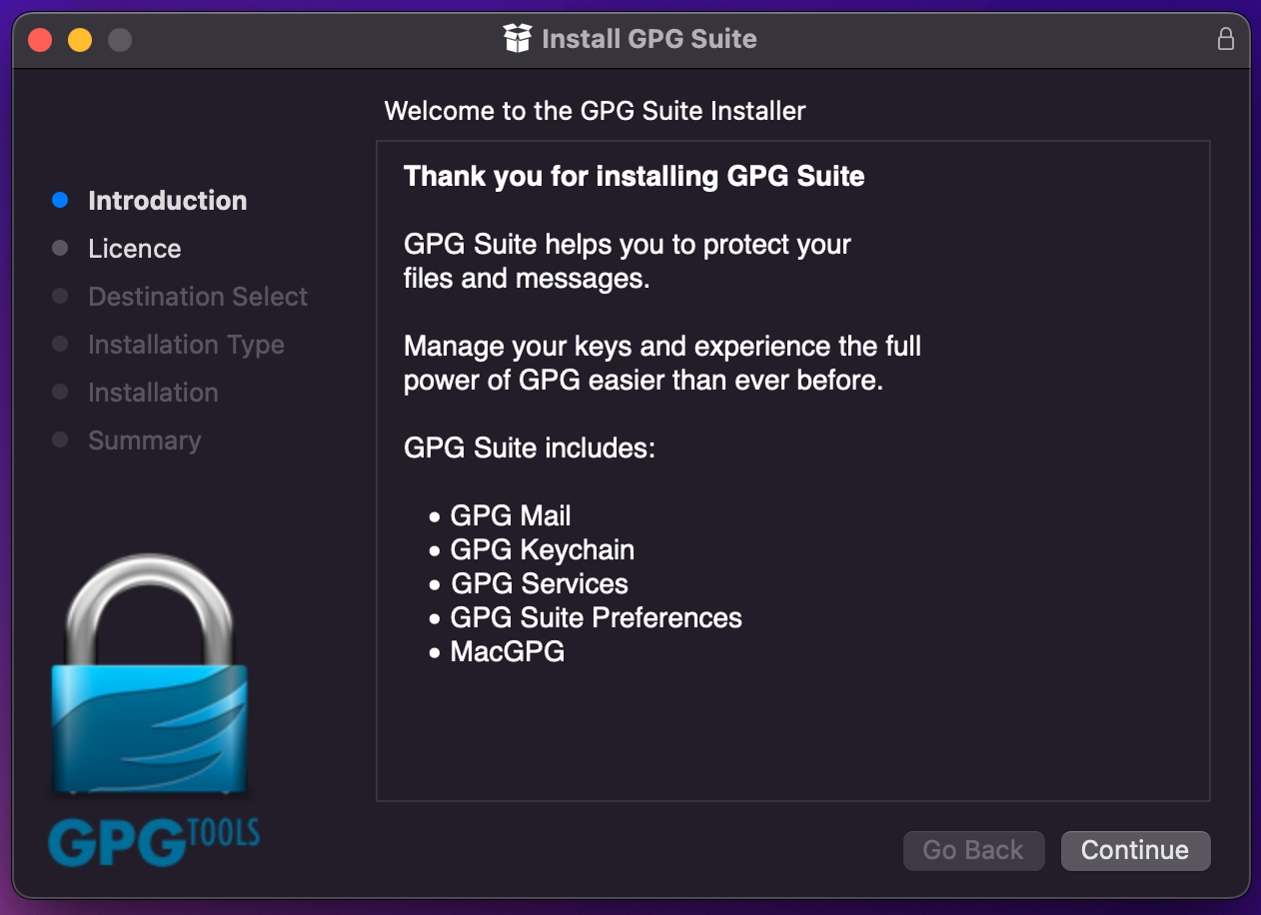Click the red close window button
The height and width of the screenshot is (915, 1261).
pos(40,40)
